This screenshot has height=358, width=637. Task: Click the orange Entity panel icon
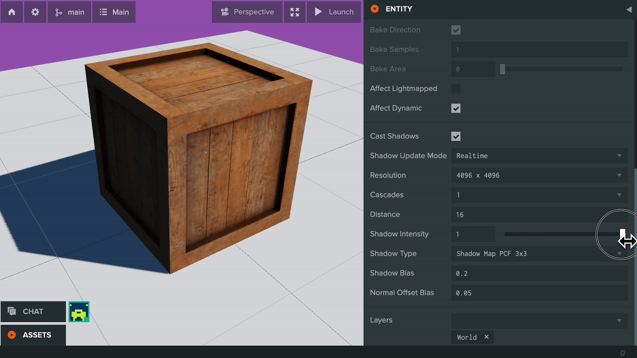coord(375,8)
